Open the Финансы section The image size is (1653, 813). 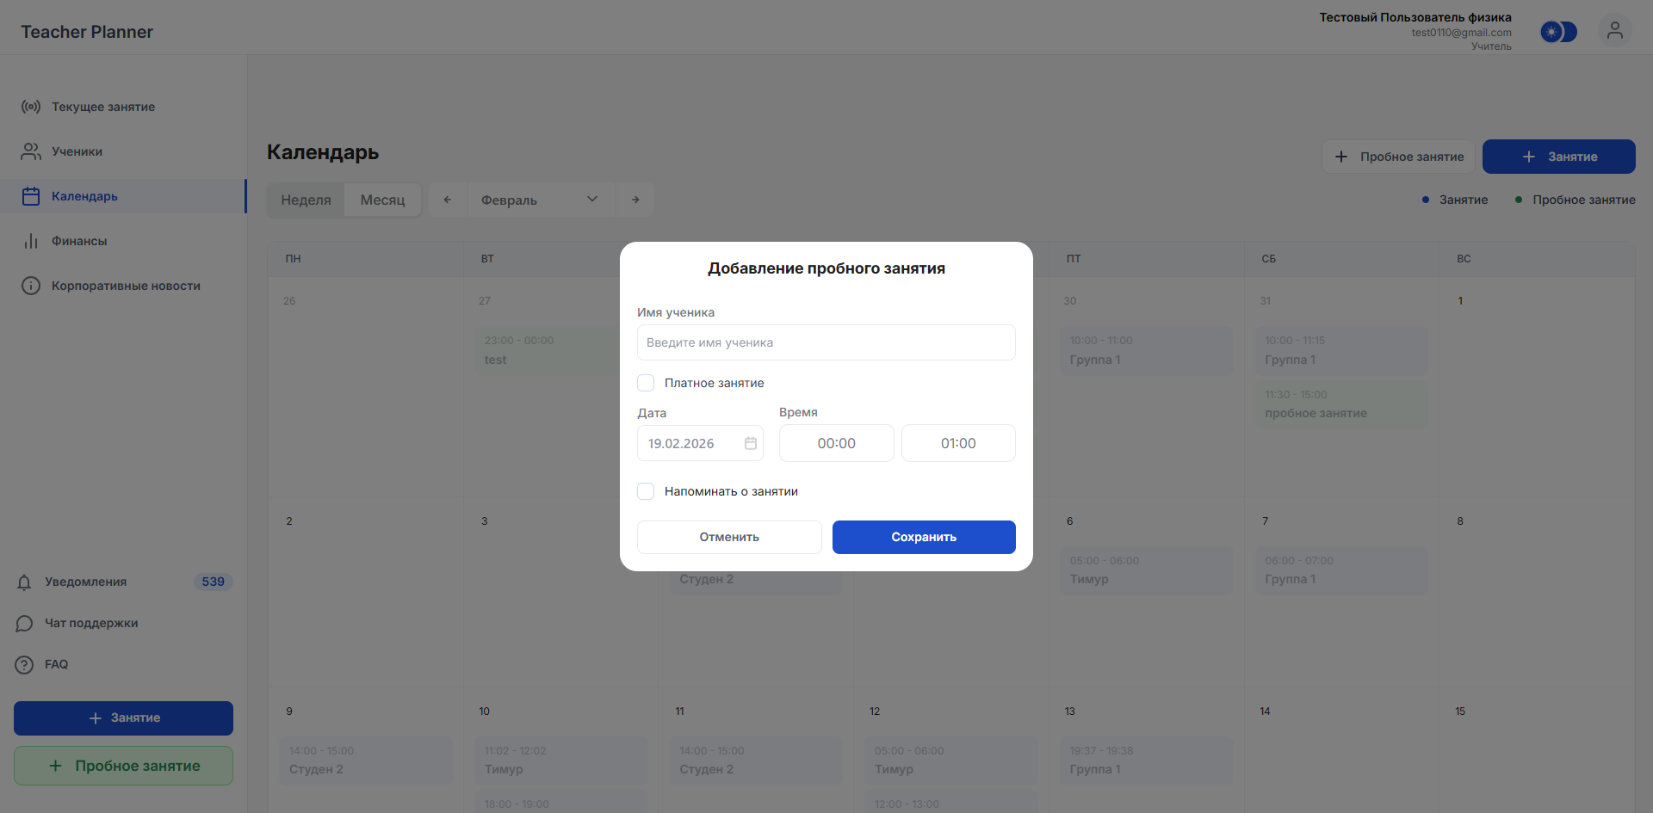click(x=31, y=241)
